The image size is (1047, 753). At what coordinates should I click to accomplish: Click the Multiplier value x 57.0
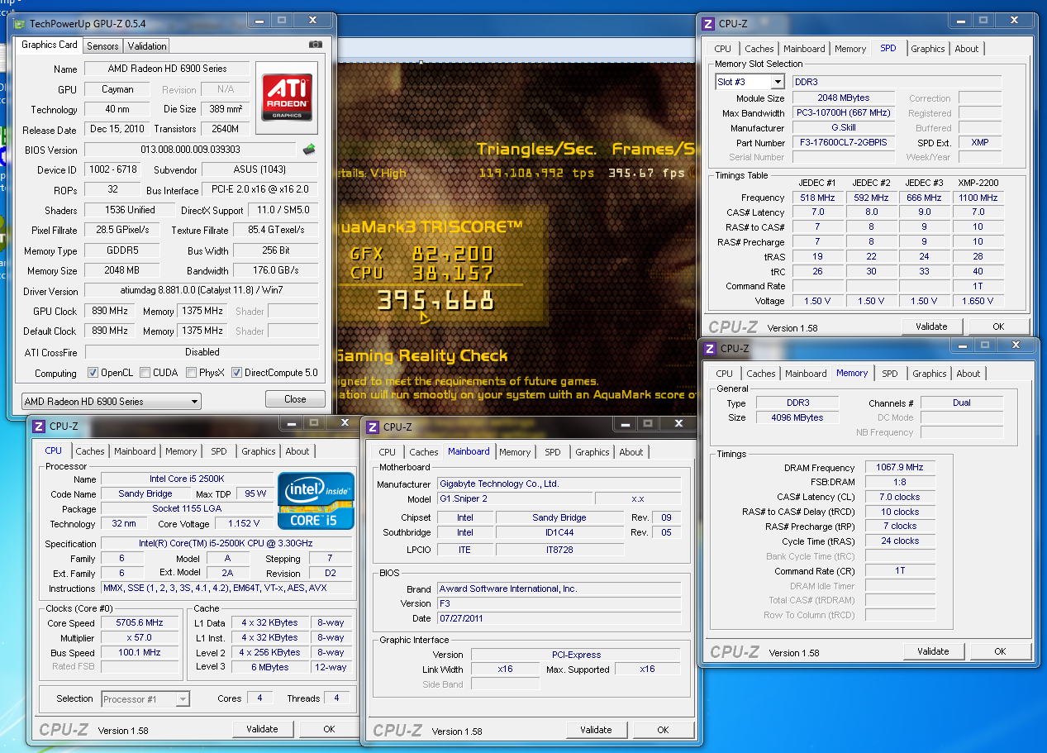coord(140,637)
